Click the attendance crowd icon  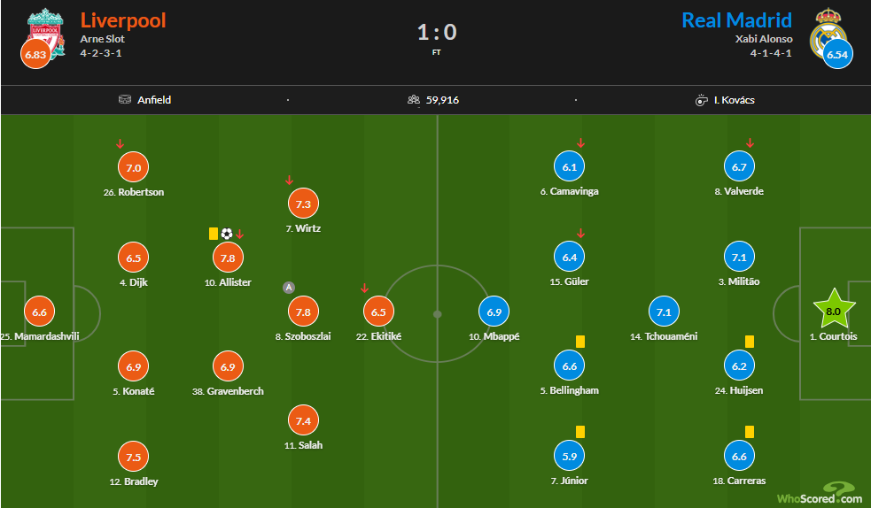(x=414, y=100)
